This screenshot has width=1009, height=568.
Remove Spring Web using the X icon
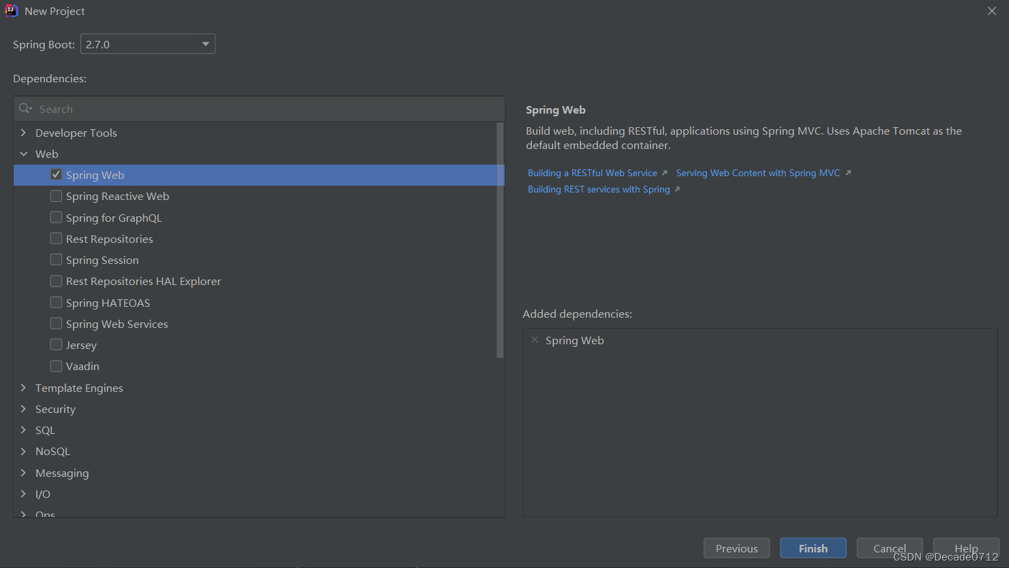[535, 340]
